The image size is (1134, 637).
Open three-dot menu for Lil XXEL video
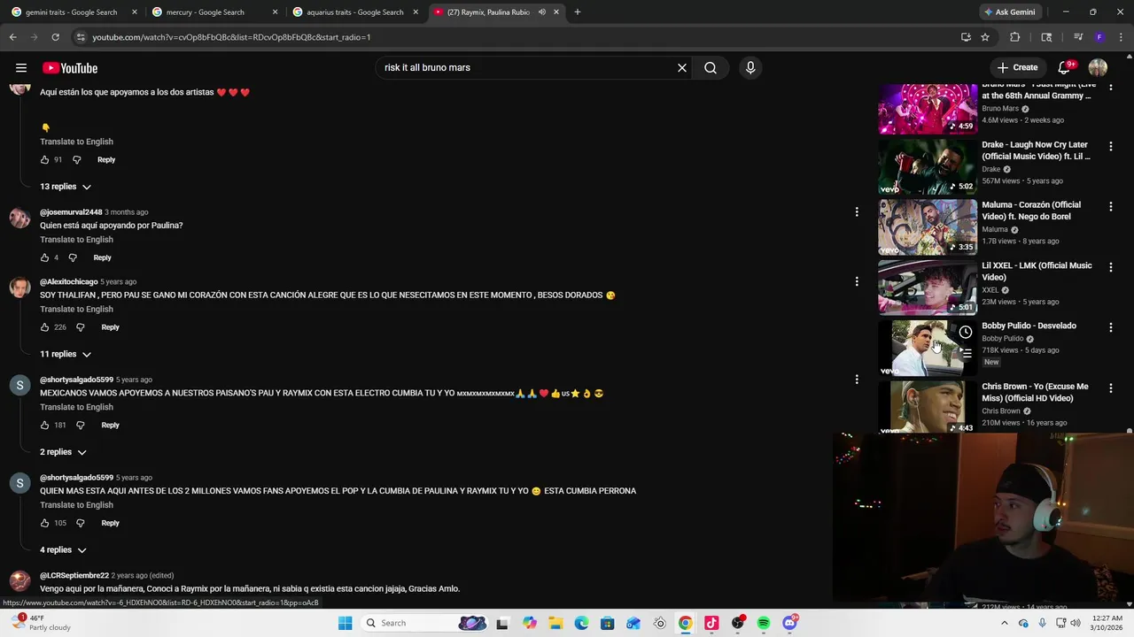point(1110,267)
